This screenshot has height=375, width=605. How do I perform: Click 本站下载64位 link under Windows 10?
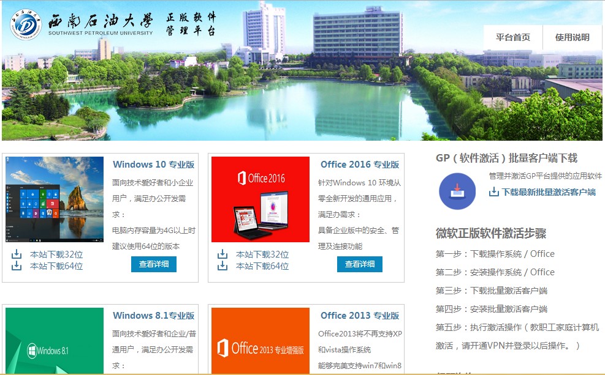(x=57, y=266)
